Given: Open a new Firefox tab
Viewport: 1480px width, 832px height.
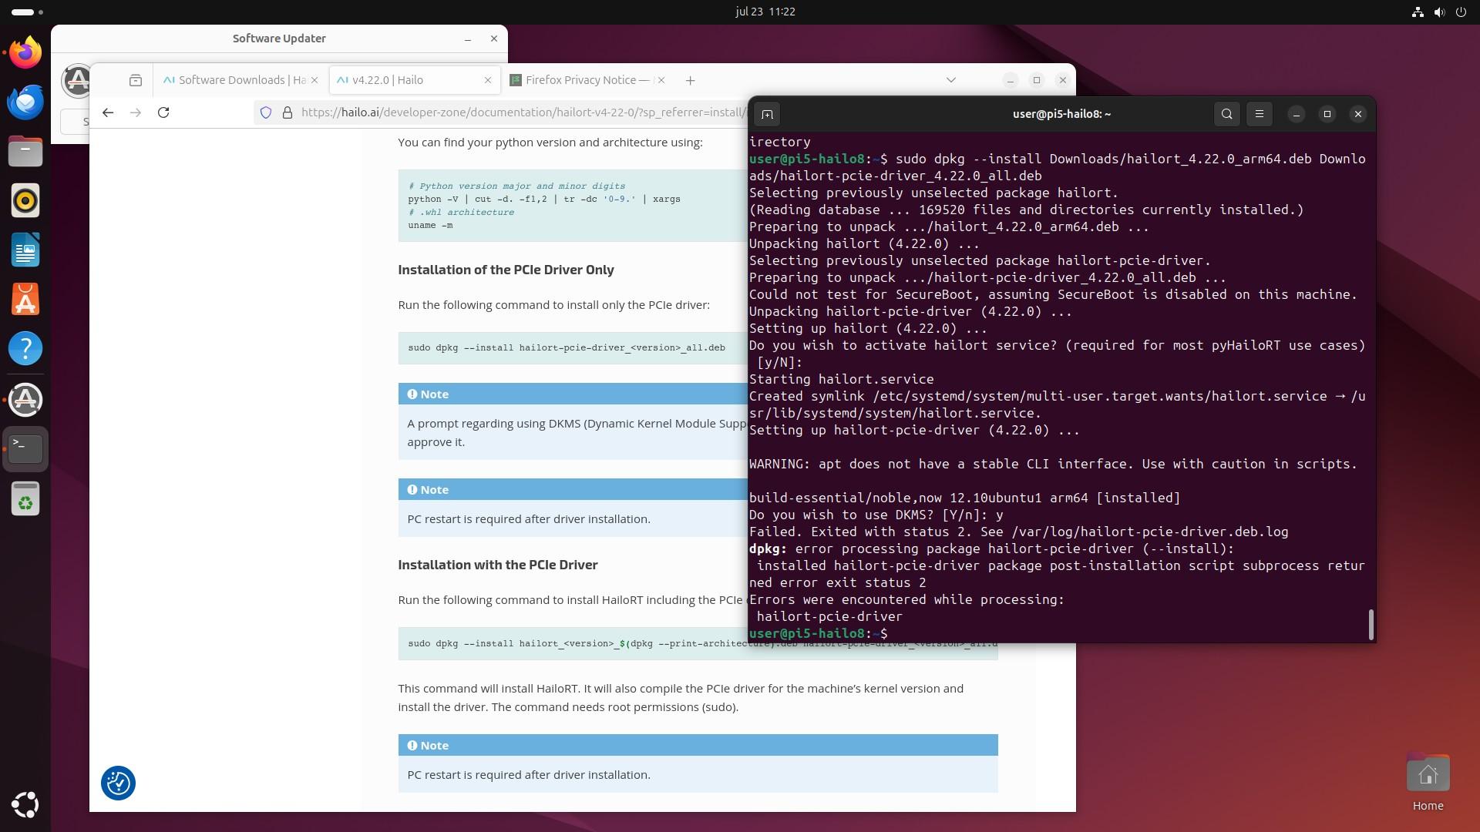Looking at the screenshot, I should tap(690, 80).
